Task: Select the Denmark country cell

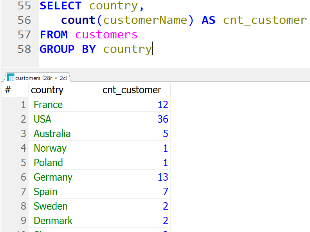Action: coord(64,221)
